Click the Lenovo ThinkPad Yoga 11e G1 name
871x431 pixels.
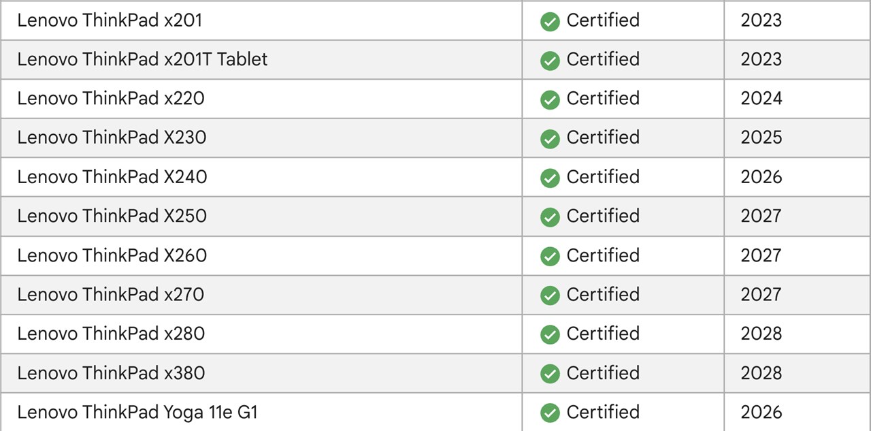pyautogui.click(x=137, y=412)
